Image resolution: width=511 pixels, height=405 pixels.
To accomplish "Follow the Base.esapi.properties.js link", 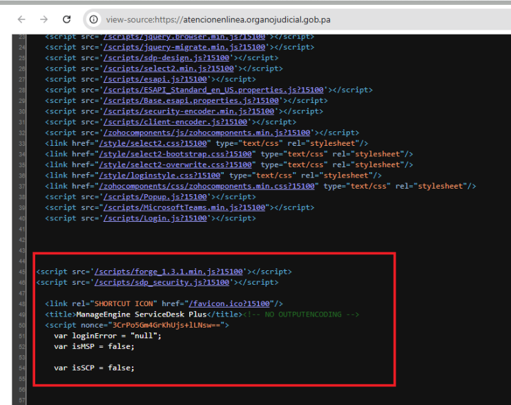I will pyautogui.click(x=191, y=101).
